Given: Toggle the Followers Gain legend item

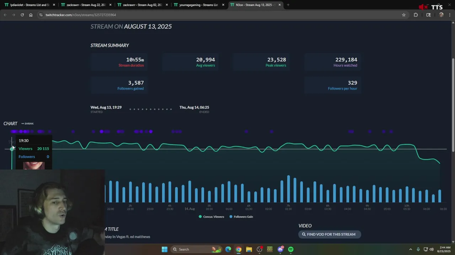Looking at the screenshot, I should pyautogui.click(x=241, y=217).
